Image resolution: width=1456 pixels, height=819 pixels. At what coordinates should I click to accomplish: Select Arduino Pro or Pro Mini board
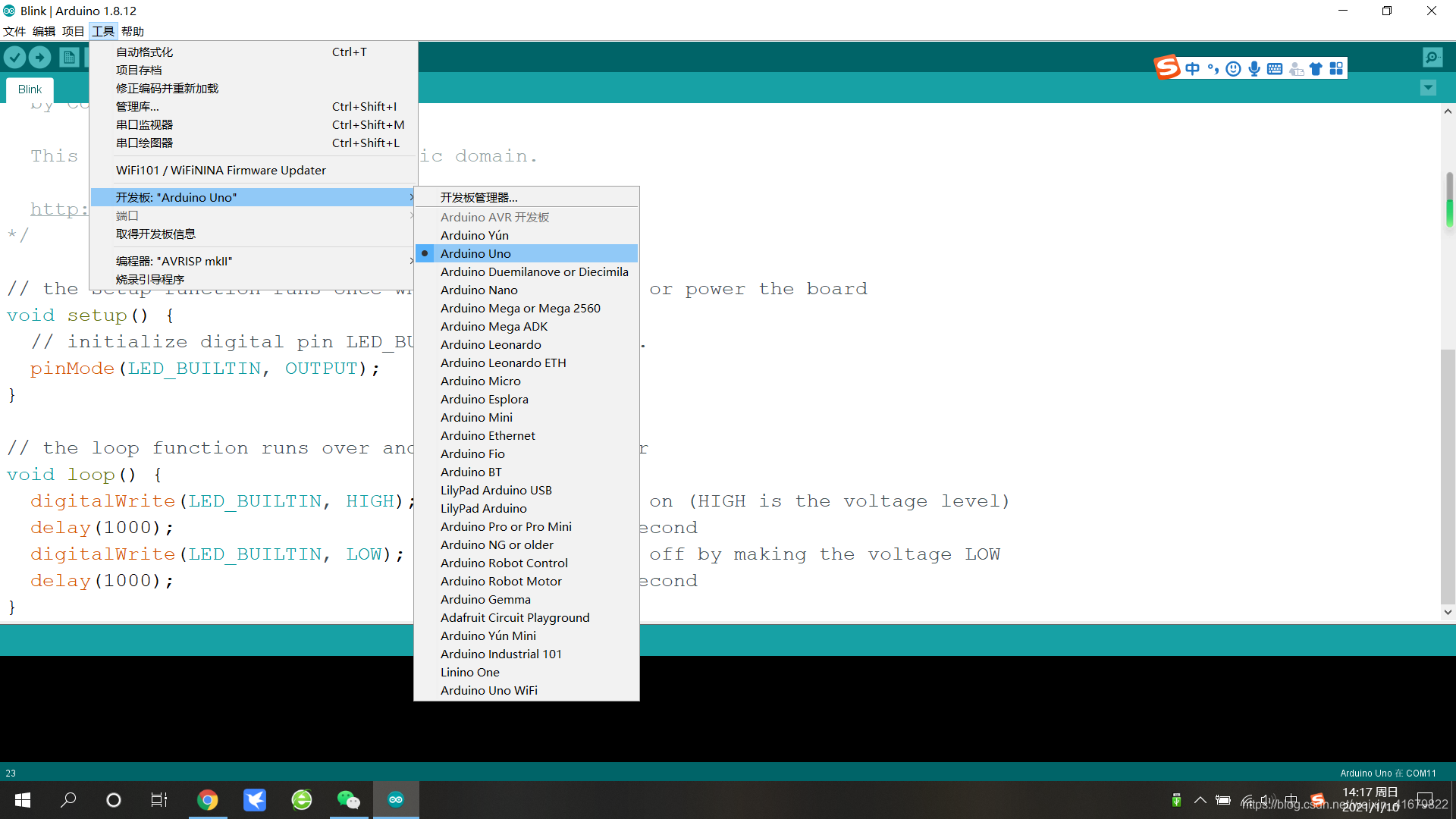(x=526, y=526)
